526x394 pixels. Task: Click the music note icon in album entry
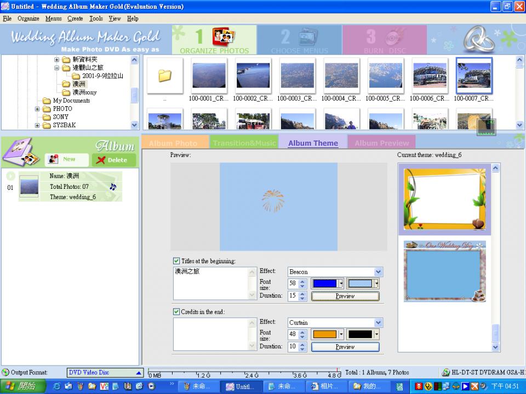(113, 187)
